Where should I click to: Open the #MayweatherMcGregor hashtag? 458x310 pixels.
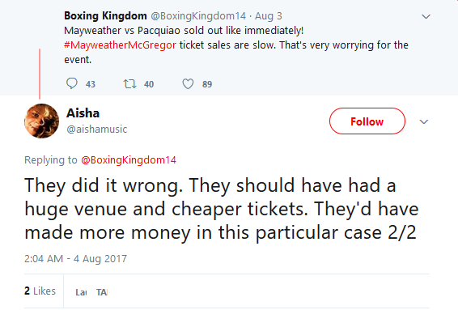120,45
